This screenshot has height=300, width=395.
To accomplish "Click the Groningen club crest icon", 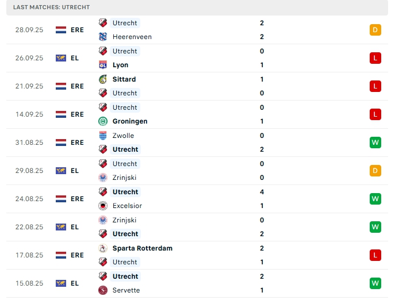I will tap(103, 121).
